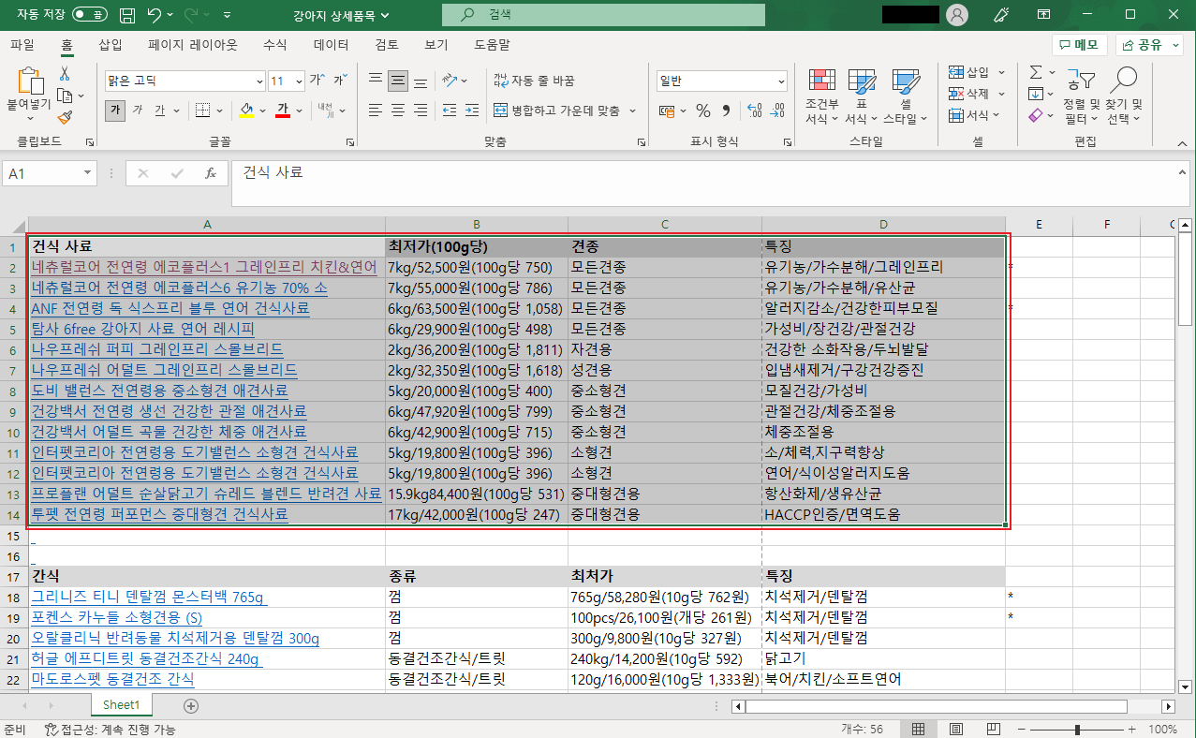Click the Format Painter brush icon
The height and width of the screenshot is (738, 1196).
(x=65, y=117)
